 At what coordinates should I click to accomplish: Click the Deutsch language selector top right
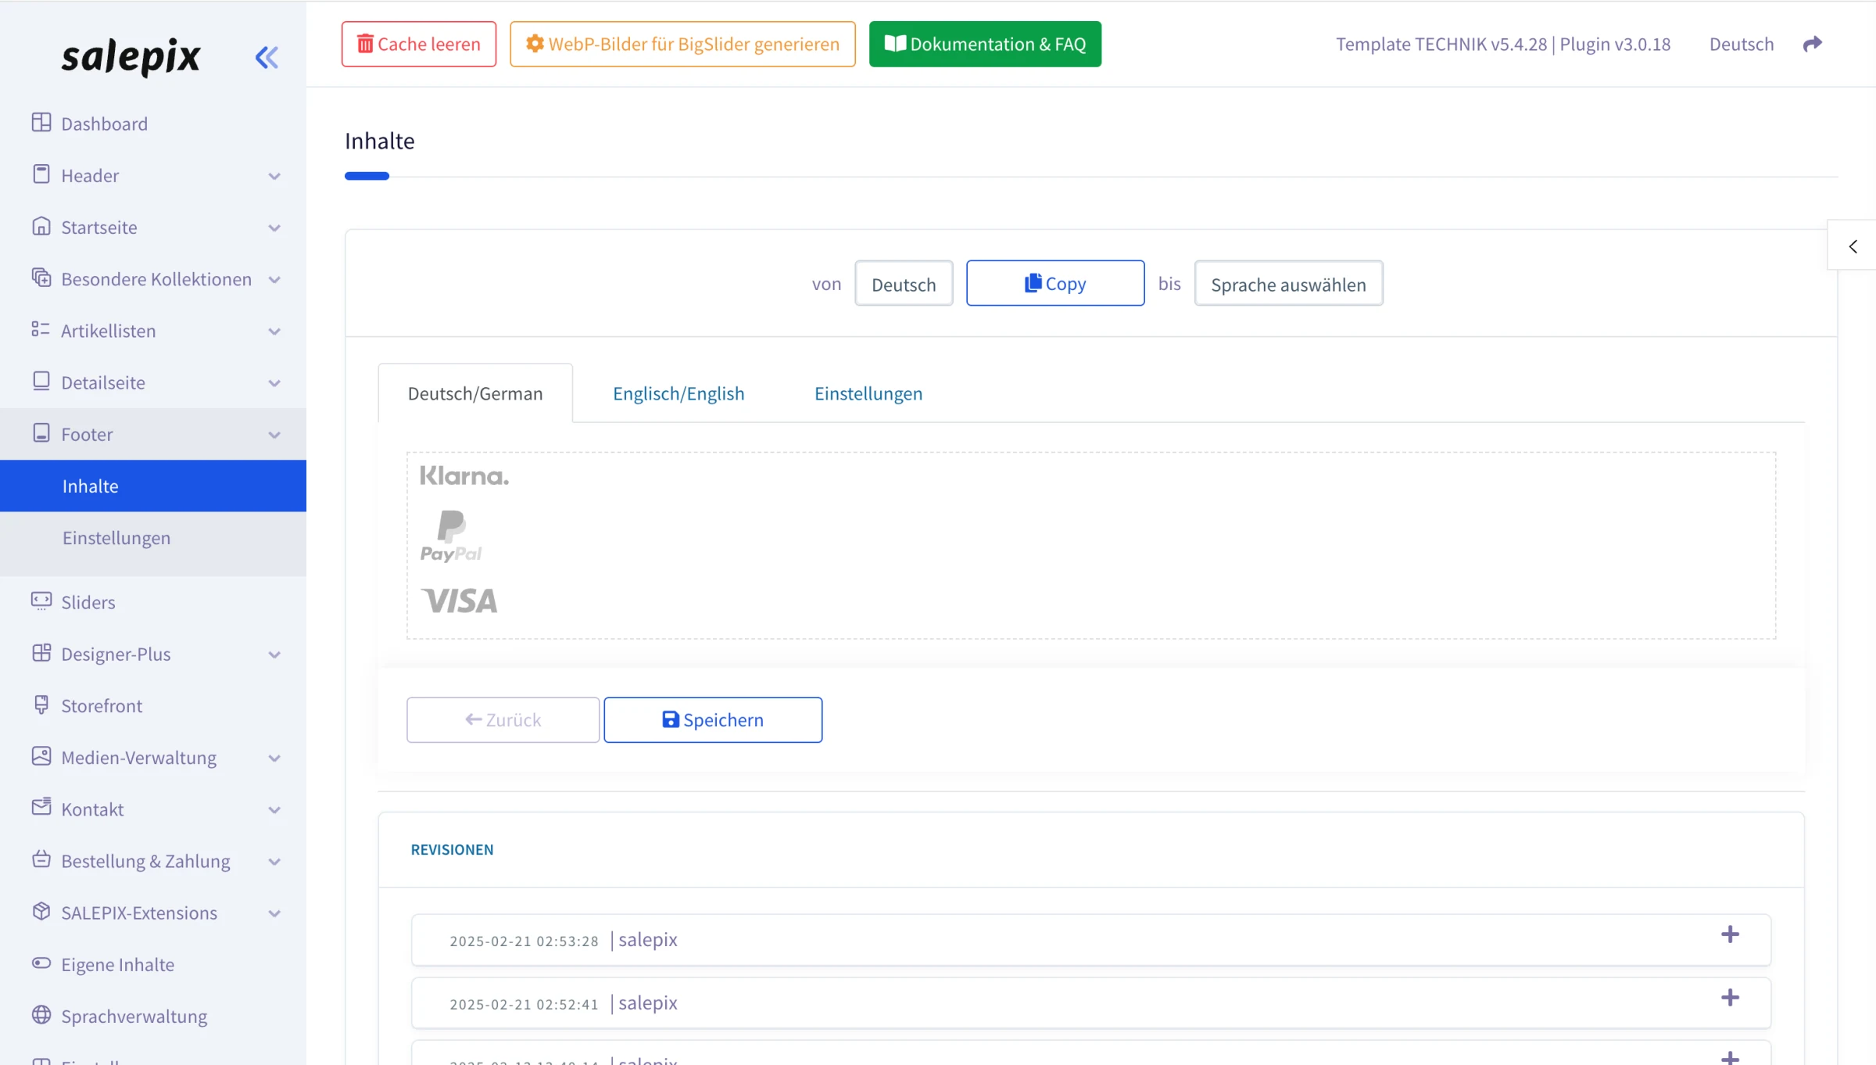click(1742, 44)
